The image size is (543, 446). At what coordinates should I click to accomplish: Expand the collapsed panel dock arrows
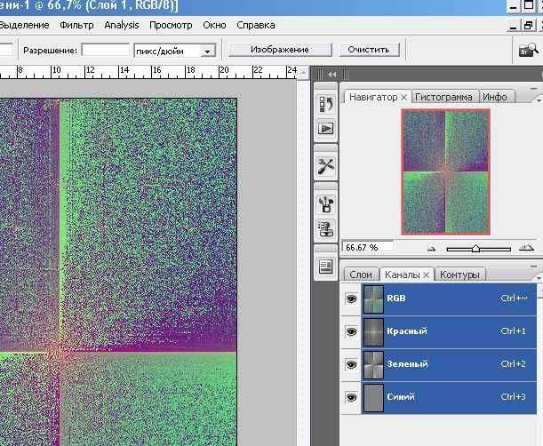[333, 75]
